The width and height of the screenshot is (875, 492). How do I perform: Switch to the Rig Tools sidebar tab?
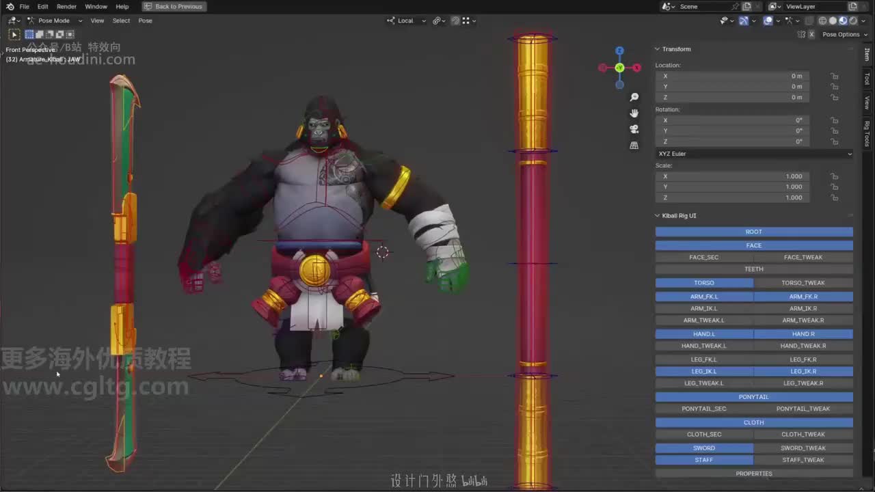click(x=867, y=133)
